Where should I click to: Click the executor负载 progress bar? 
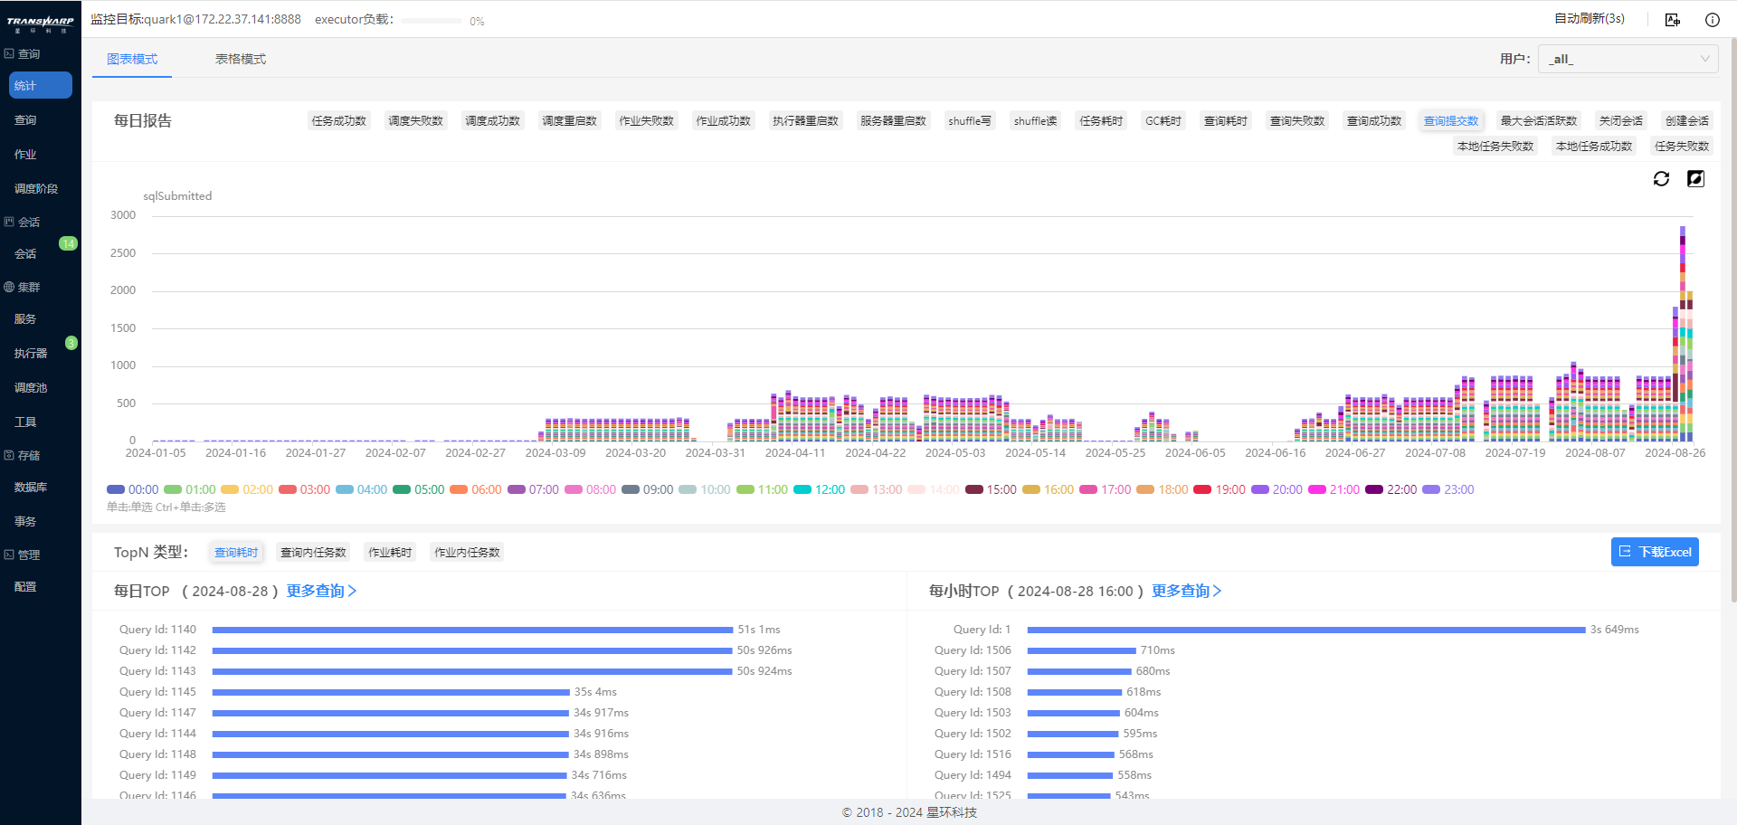click(x=432, y=21)
